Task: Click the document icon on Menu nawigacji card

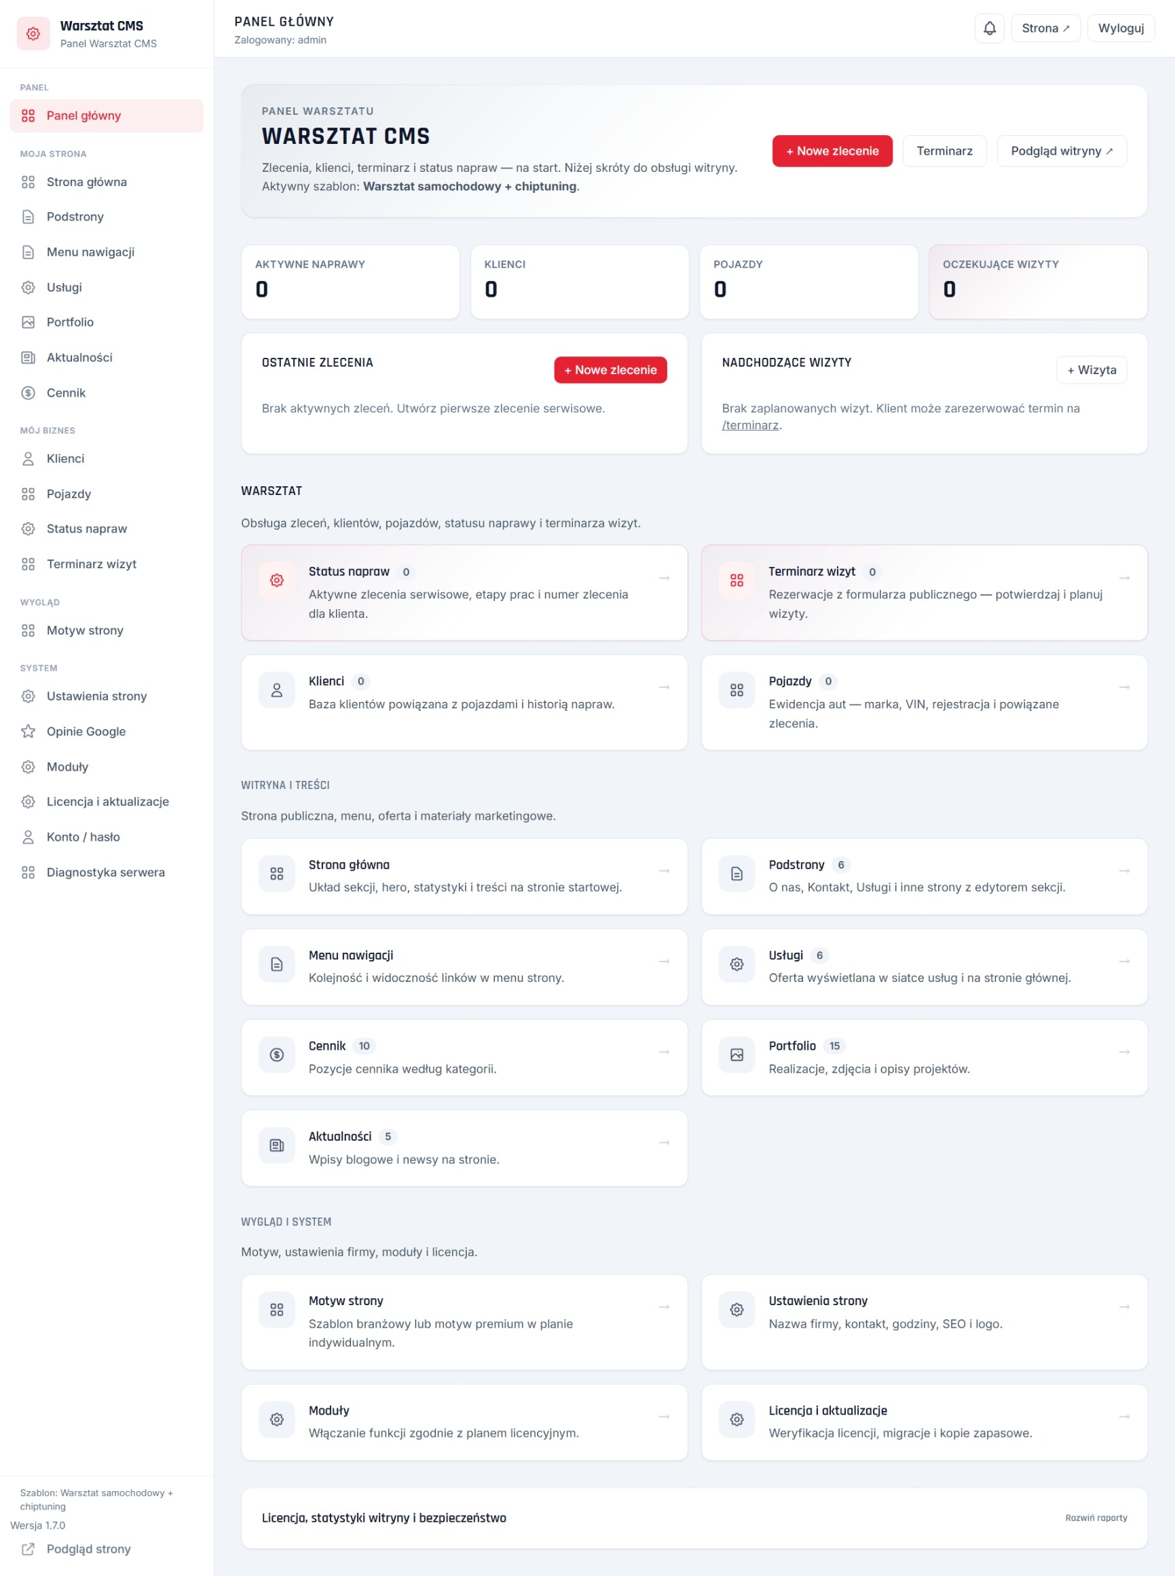Action: [x=277, y=964]
